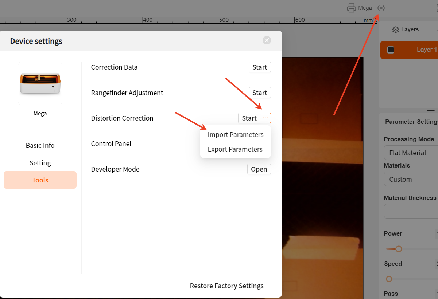Switch to Basic Info tab
This screenshot has height=299, width=438.
[40, 145]
